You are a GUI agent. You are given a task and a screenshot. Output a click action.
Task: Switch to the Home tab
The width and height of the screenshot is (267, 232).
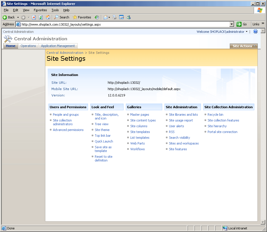(11, 46)
